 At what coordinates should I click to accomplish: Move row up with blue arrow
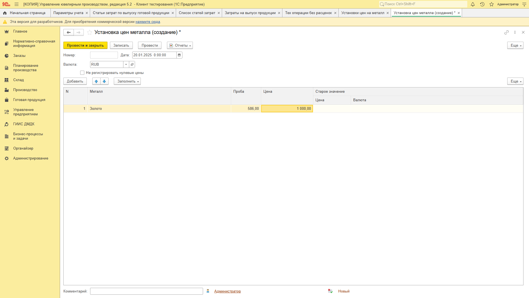pyautogui.click(x=96, y=81)
